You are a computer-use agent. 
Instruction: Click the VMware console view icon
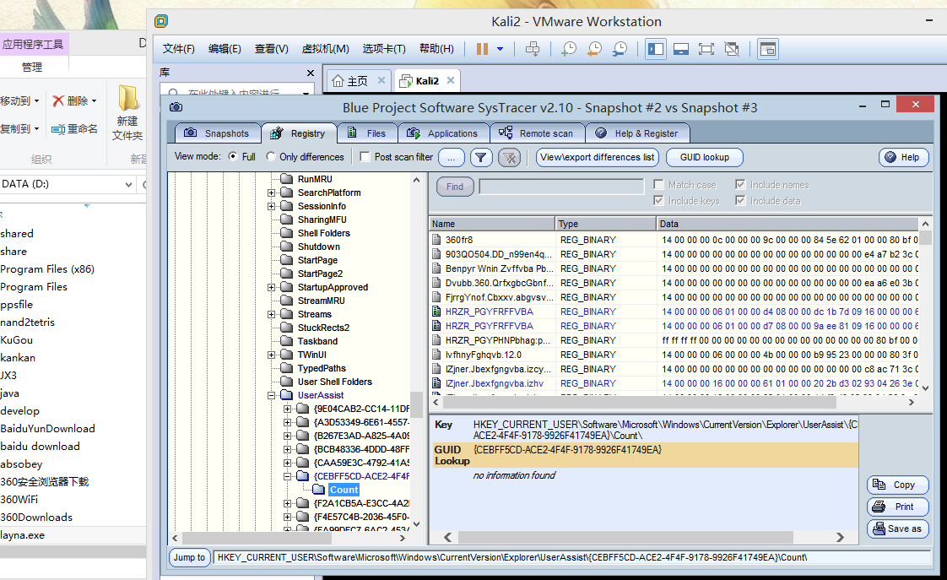767,49
